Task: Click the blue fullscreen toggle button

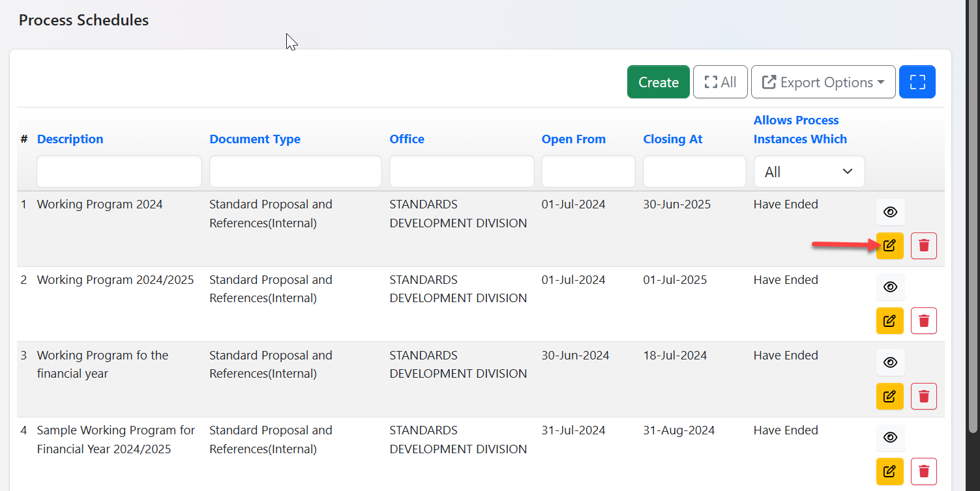Action: [x=917, y=82]
